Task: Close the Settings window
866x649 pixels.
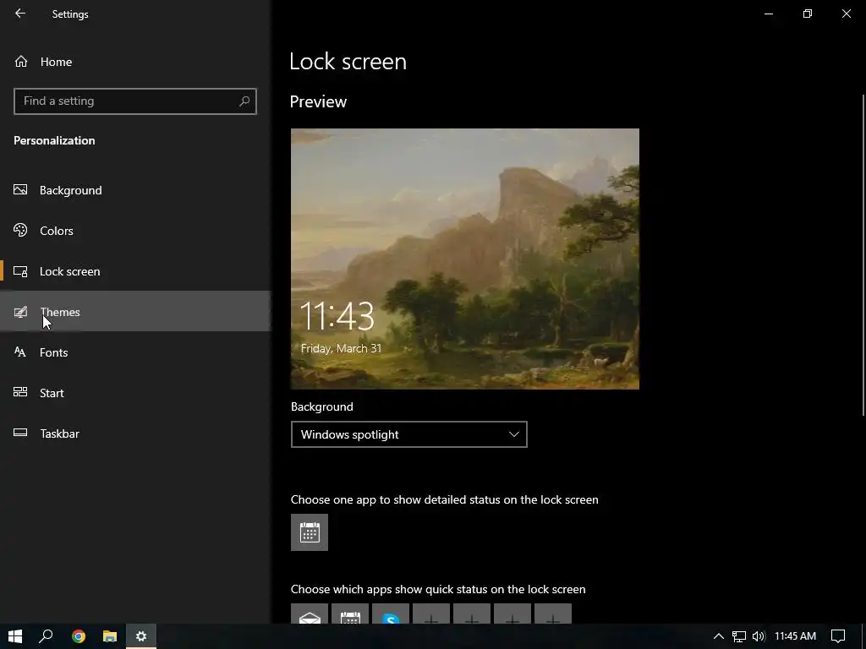Action: (x=846, y=14)
